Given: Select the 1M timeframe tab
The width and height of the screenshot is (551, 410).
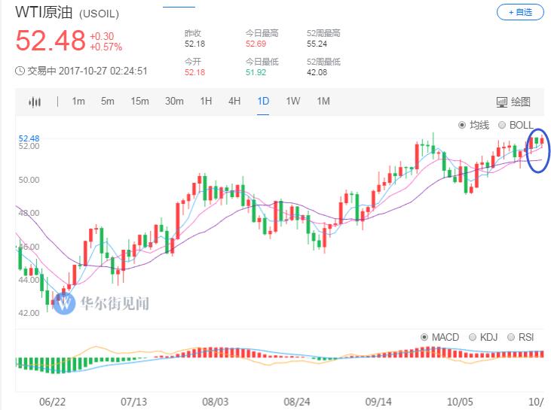Looking at the screenshot, I should click(323, 102).
